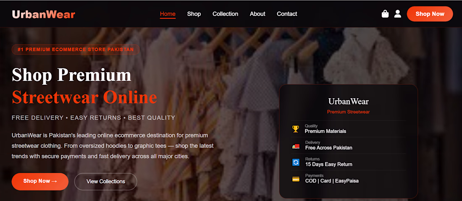Image resolution: width=462 pixels, height=201 pixels.
Task: Click the hero Shop Now arrow button
Action: (40, 181)
